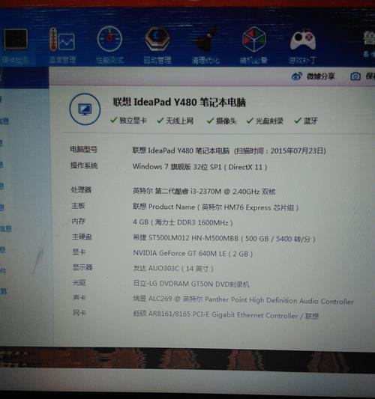Click the 内存 row label
Screen dimensions: 375x399
pos(78,221)
